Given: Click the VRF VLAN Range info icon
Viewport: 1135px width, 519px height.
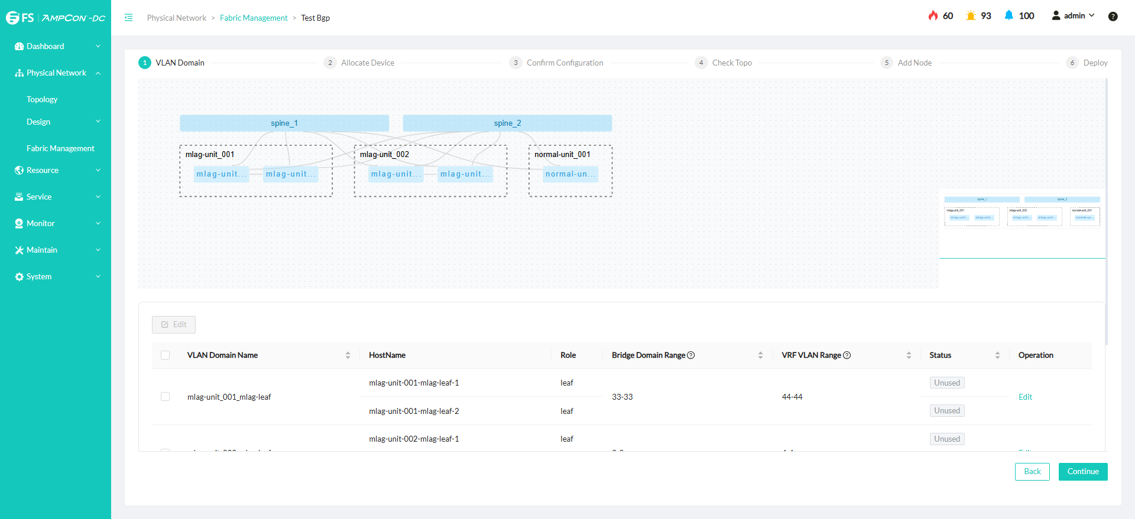Looking at the screenshot, I should 847,355.
